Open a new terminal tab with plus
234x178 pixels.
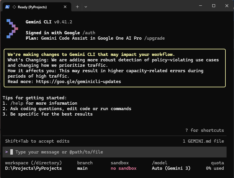click(77, 7)
